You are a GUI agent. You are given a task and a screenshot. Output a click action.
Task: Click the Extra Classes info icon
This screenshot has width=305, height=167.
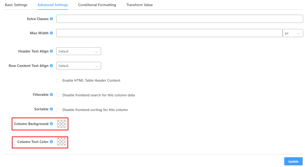point(51,19)
